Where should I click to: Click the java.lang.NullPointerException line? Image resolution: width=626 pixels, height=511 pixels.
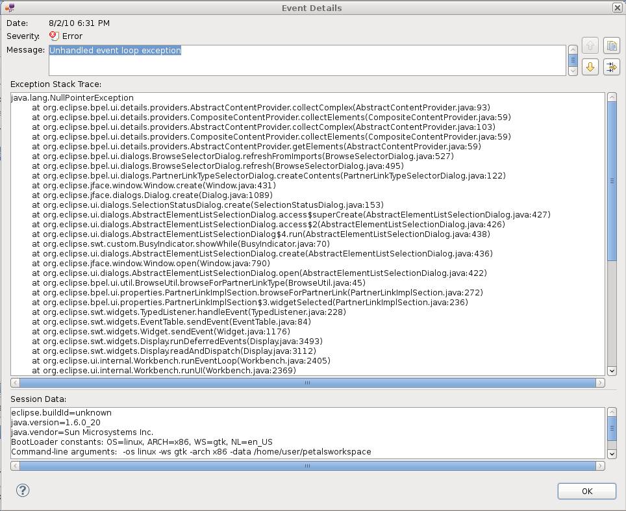pyautogui.click(x=72, y=98)
